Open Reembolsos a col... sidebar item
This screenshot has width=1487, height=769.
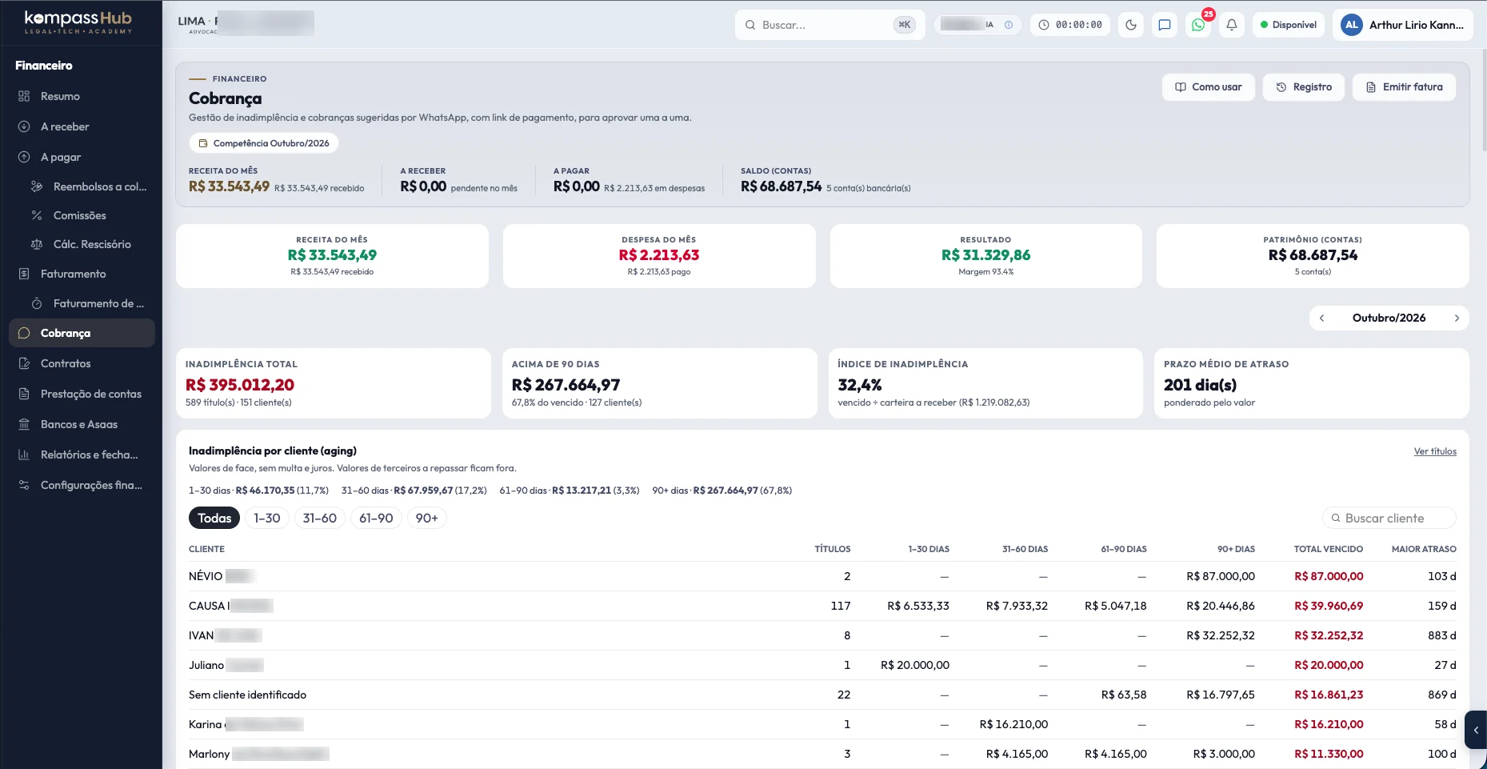[88, 186]
